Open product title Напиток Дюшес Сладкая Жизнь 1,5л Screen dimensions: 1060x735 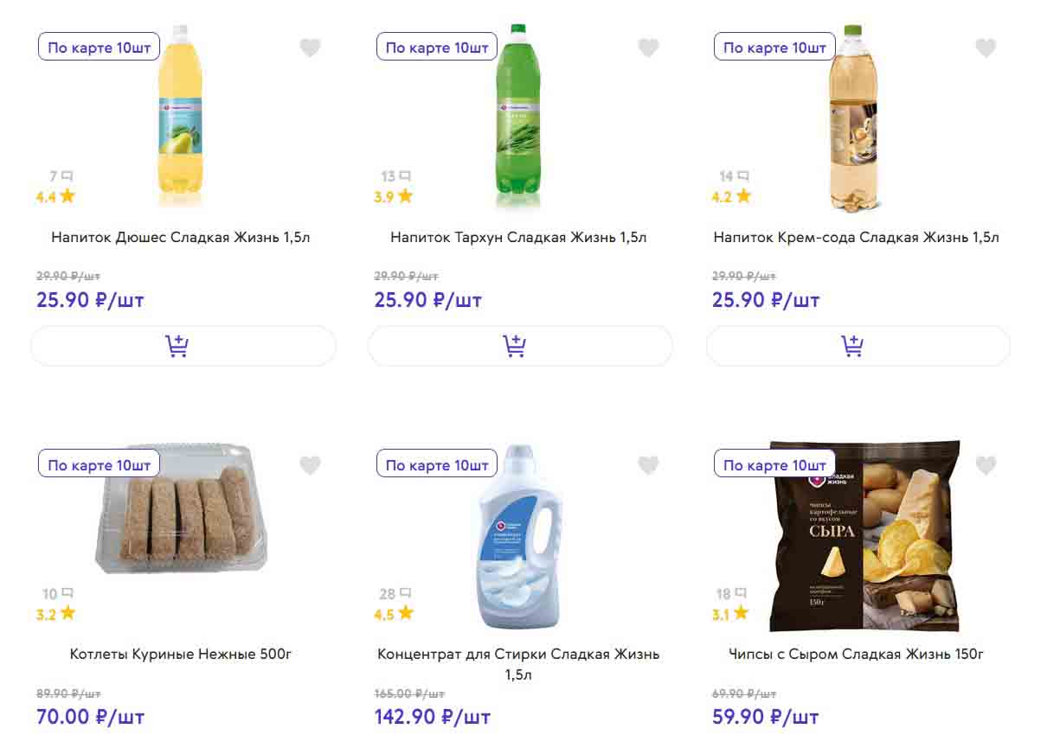point(181,237)
